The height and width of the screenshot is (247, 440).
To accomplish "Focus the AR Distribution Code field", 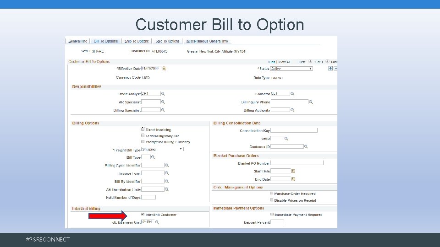I will (153, 189).
